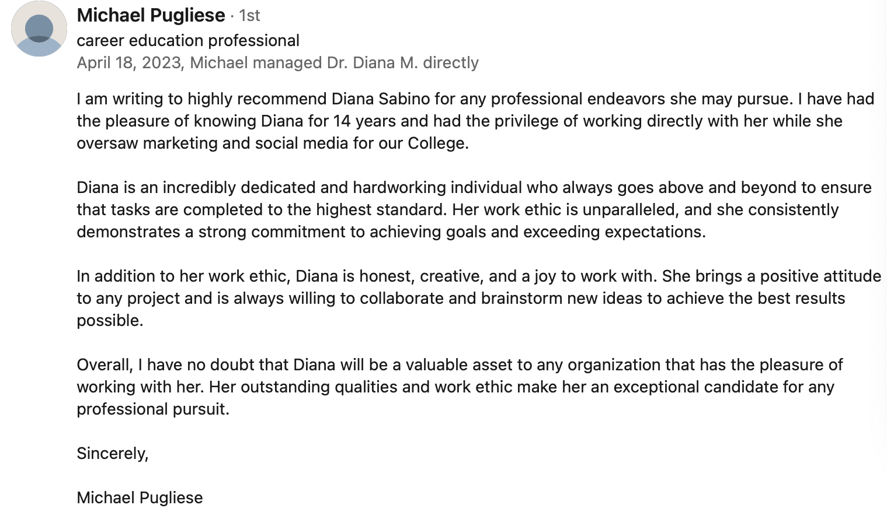Click the word 'possible.' ending third paragraph
887x512 pixels.
(x=110, y=321)
